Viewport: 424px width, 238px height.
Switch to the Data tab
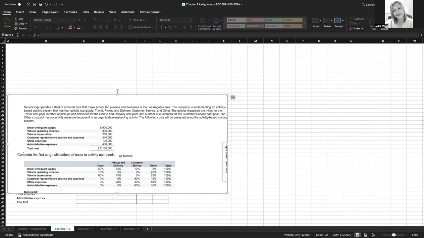[x=85, y=12]
